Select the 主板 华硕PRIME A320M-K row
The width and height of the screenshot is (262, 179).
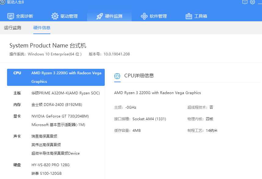tap(56, 93)
